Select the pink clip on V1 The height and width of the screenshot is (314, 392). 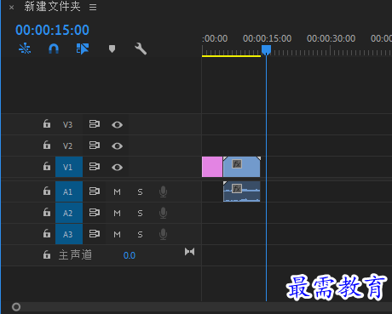tap(212, 167)
